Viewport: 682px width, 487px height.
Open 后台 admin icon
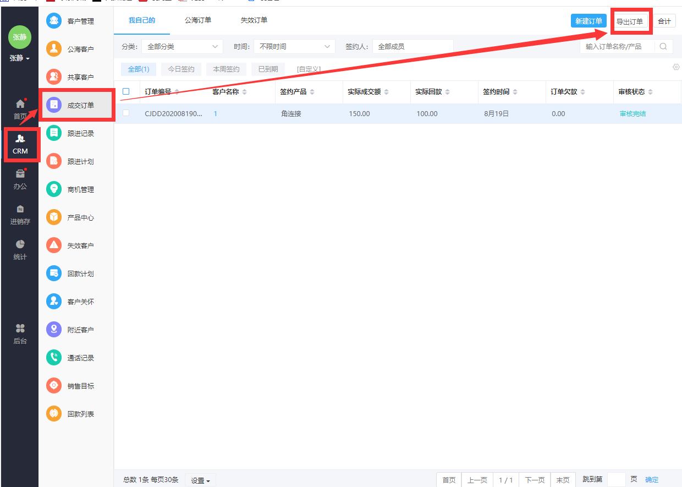[20, 329]
